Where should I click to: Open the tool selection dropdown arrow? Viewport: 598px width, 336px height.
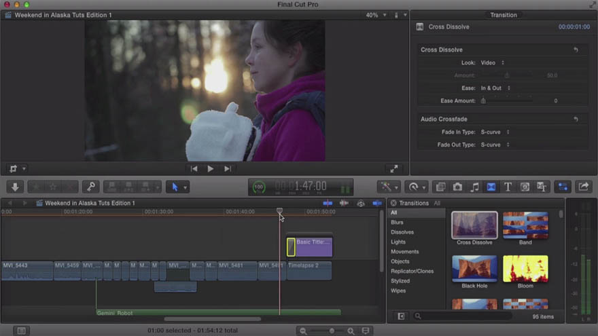(x=186, y=187)
